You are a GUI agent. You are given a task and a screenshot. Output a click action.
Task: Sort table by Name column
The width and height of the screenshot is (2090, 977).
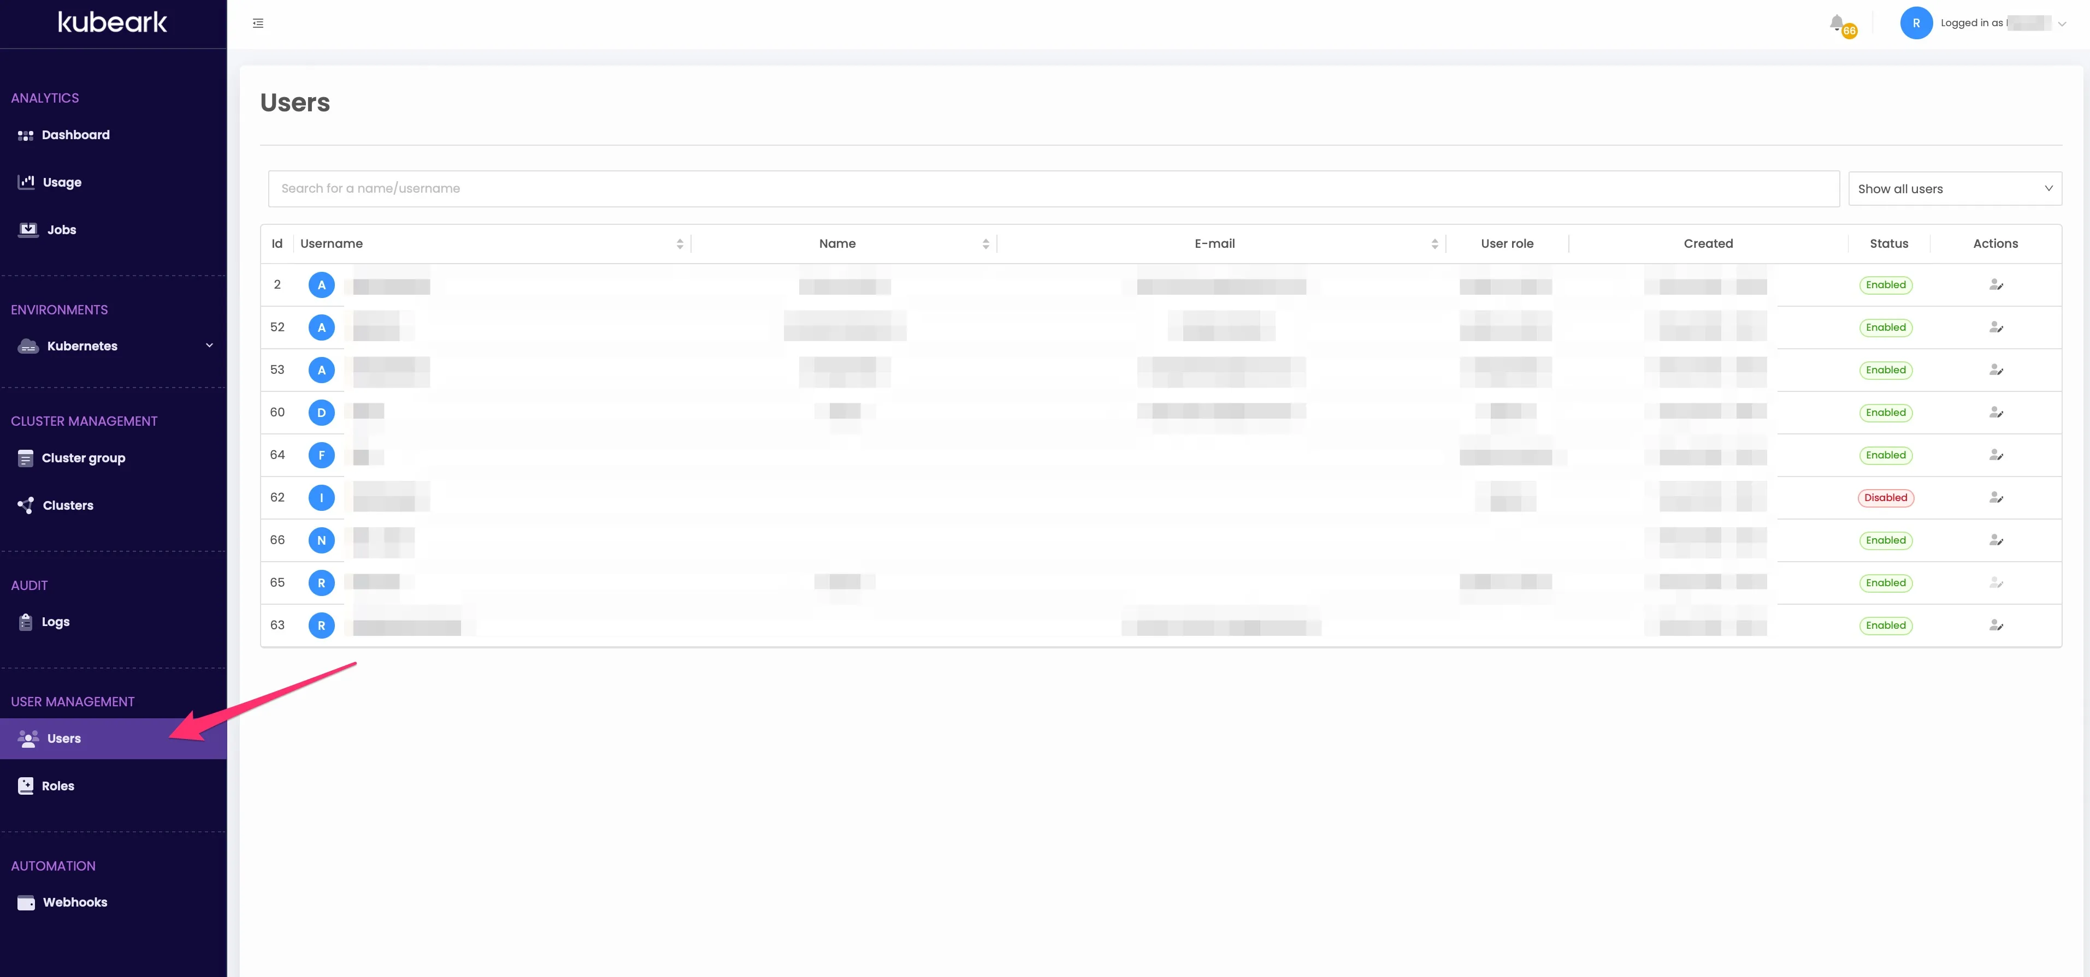(985, 244)
